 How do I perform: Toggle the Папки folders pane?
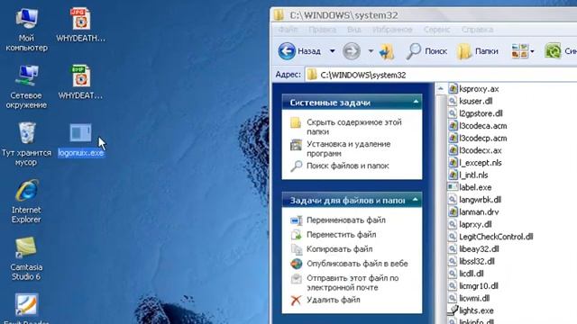[478, 51]
